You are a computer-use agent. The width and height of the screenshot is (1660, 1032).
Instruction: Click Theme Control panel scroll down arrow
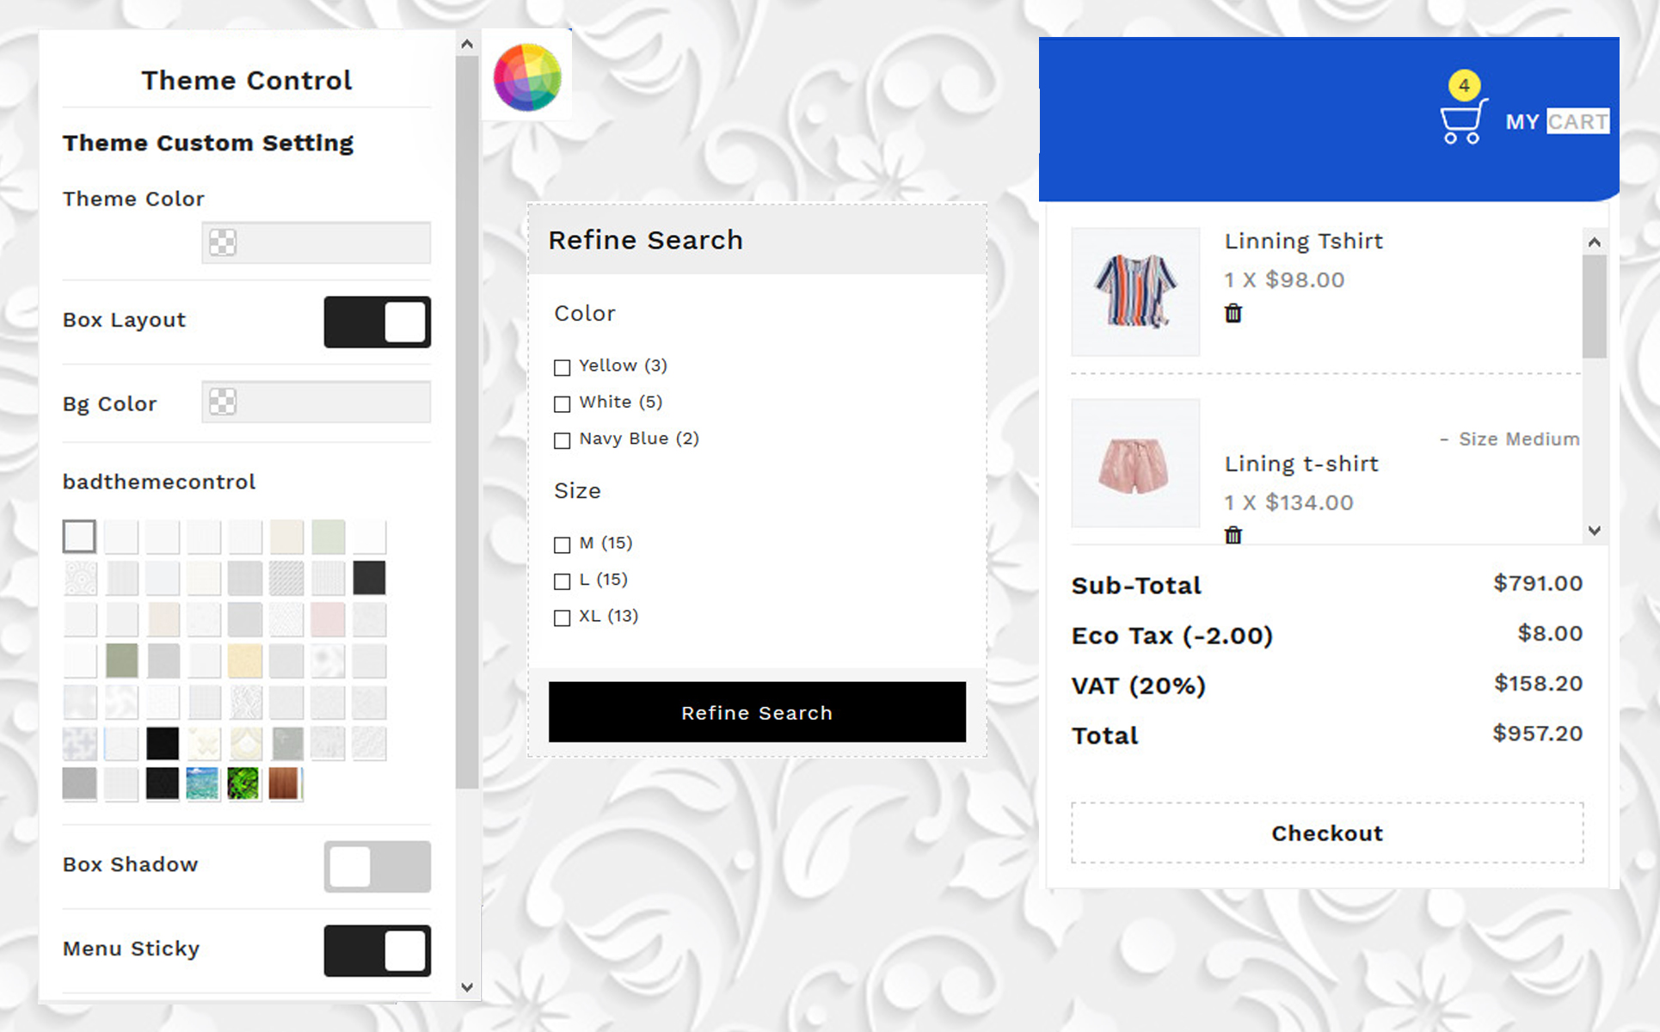(467, 987)
